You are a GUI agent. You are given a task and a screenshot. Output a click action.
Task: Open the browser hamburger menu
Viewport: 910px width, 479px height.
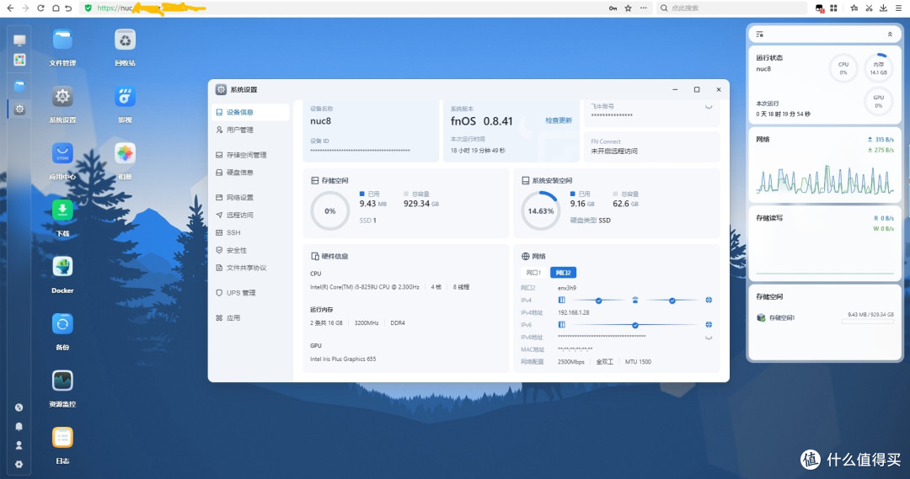click(898, 8)
